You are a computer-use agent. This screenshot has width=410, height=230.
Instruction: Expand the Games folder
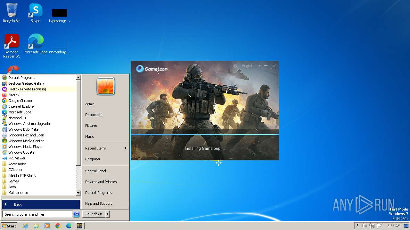click(38, 181)
